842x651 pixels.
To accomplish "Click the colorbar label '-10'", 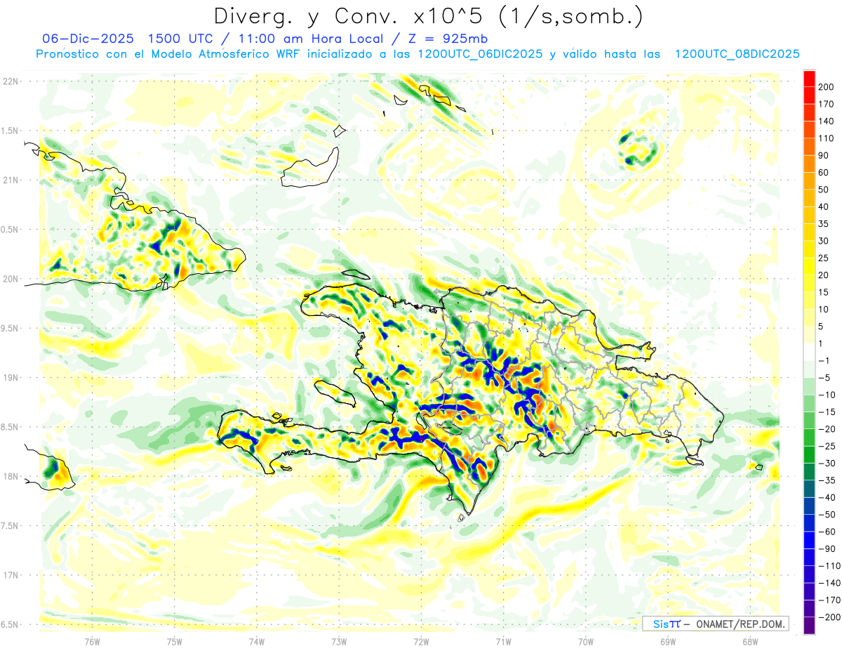I will [x=827, y=395].
